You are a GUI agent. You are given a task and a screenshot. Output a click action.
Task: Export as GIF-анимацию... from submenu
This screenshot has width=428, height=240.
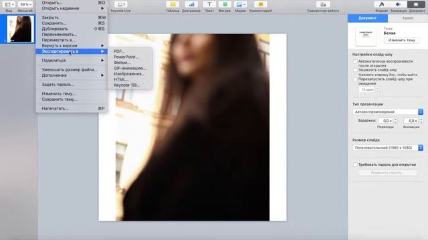click(130, 68)
